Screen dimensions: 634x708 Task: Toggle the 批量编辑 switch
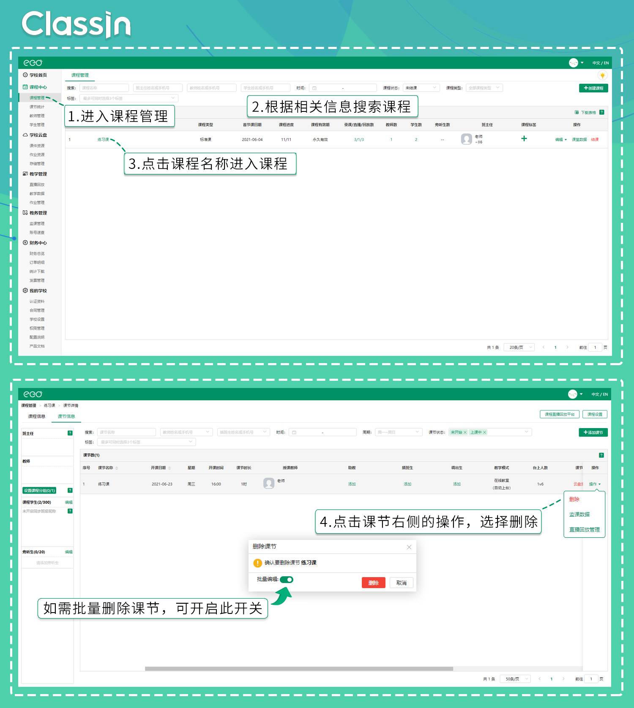(x=287, y=580)
